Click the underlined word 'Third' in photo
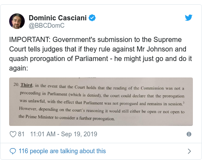The width and height of the screenshot is (202, 164). coord(26,85)
